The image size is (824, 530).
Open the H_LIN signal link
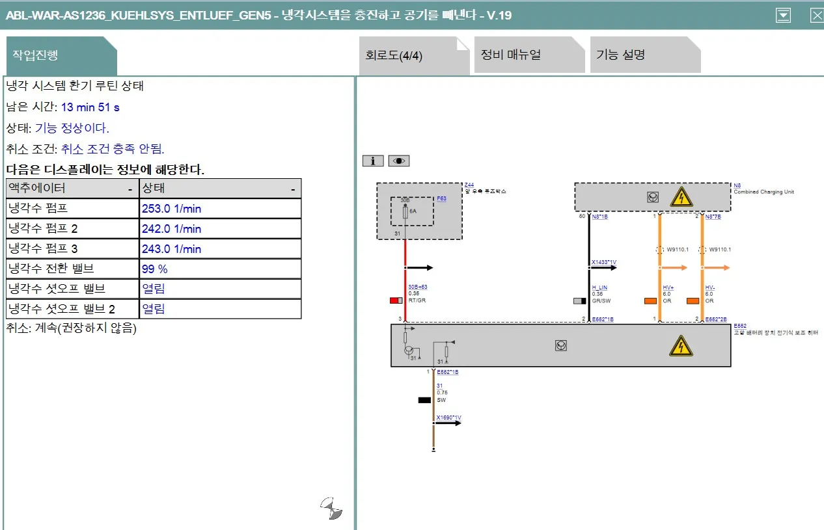tap(599, 287)
